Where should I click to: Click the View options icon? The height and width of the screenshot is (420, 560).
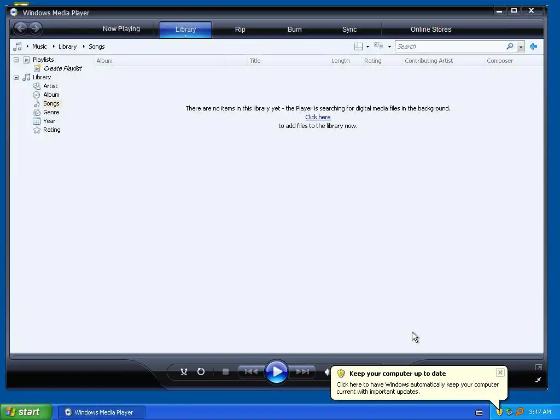(x=378, y=46)
